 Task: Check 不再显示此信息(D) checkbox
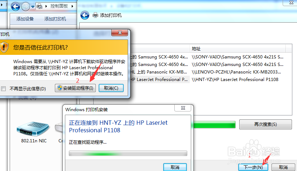(x=4, y=89)
